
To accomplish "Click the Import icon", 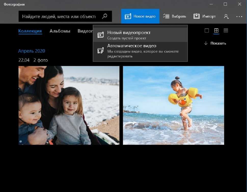I will tap(196, 16).
